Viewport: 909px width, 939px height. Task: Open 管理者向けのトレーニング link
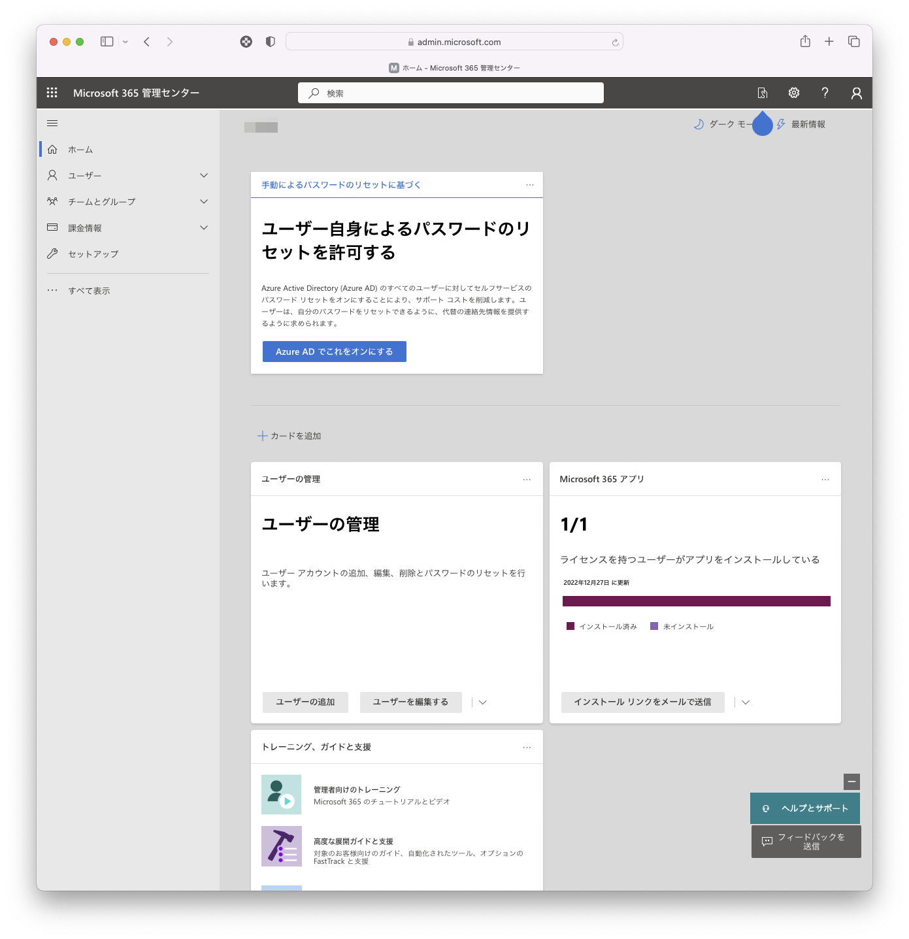click(357, 789)
